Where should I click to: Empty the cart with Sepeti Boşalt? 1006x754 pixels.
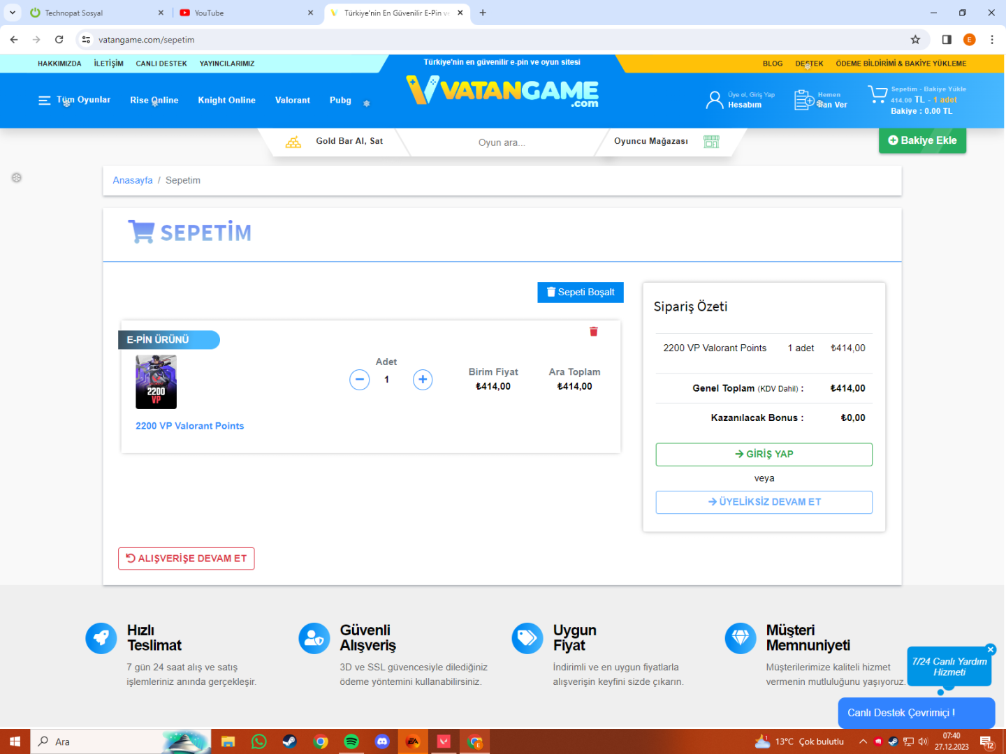pos(581,293)
